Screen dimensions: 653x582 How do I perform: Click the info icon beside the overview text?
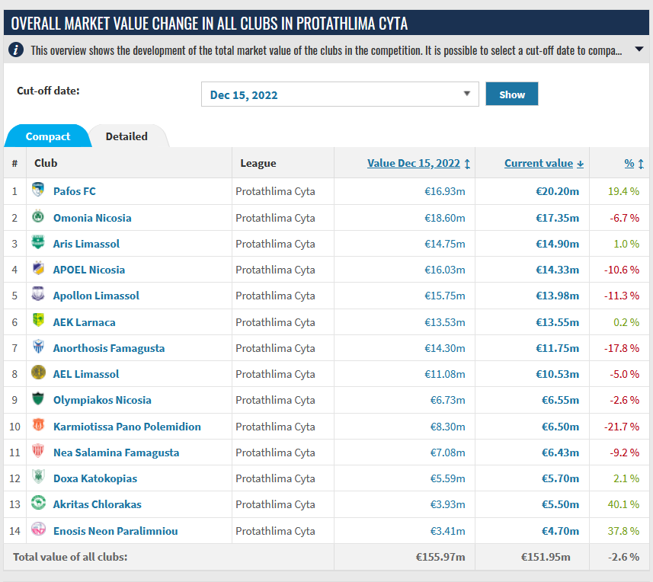[x=16, y=50]
